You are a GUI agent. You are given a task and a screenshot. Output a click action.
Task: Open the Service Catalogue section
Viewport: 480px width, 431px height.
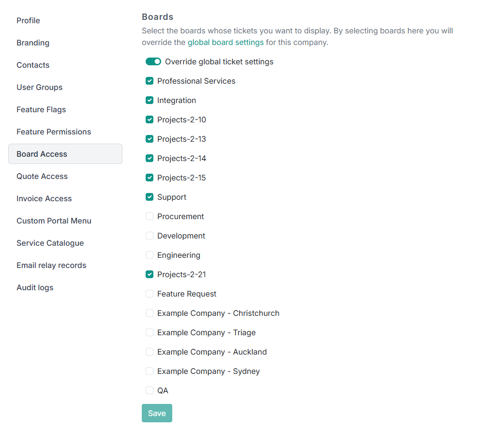50,243
